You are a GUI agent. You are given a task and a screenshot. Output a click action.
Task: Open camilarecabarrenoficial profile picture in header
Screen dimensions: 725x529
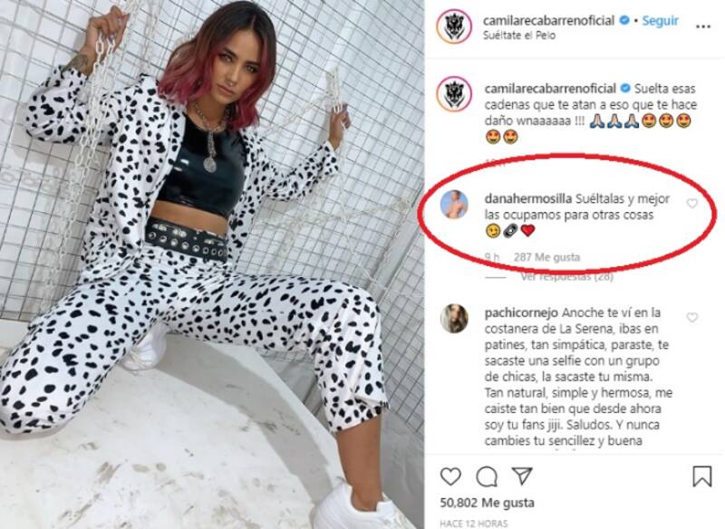454,26
